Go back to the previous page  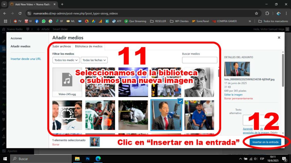(x=5, y=13)
